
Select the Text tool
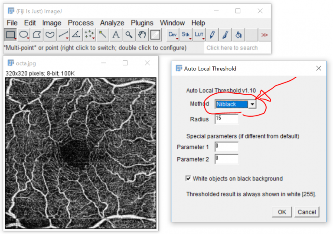coord(116,35)
